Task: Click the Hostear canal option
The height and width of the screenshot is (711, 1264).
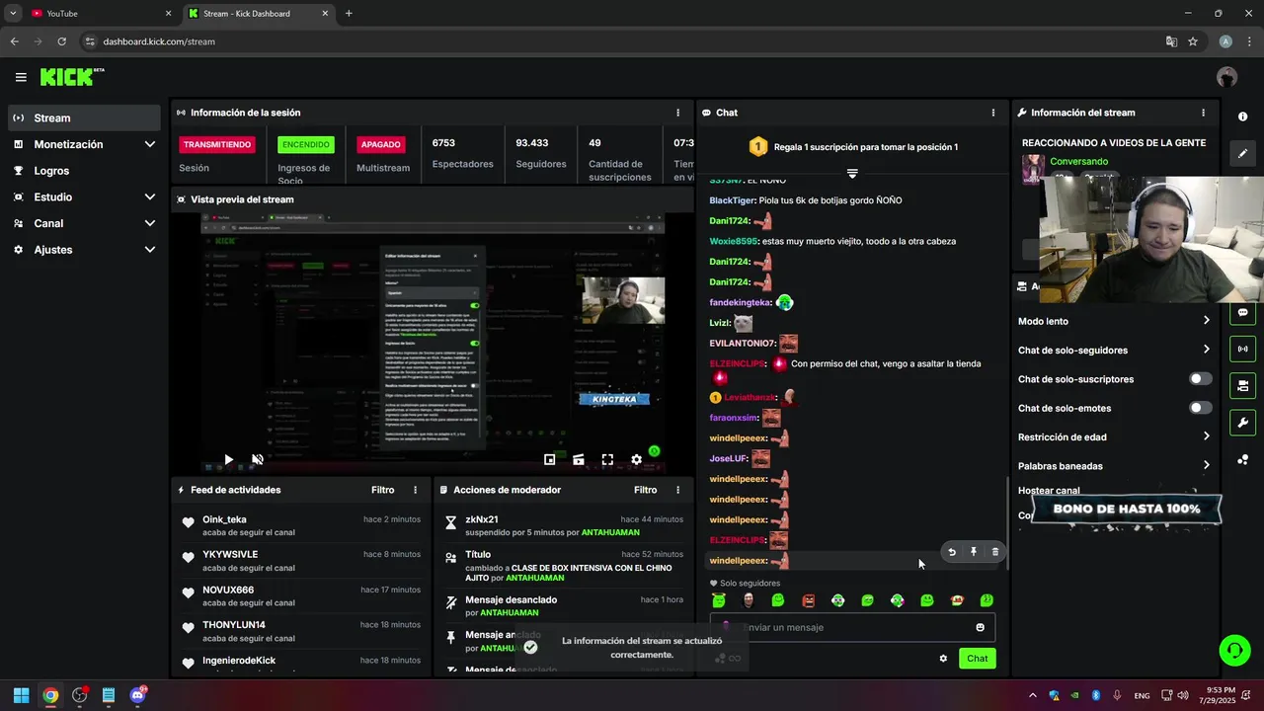Action: [x=1049, y=491]
